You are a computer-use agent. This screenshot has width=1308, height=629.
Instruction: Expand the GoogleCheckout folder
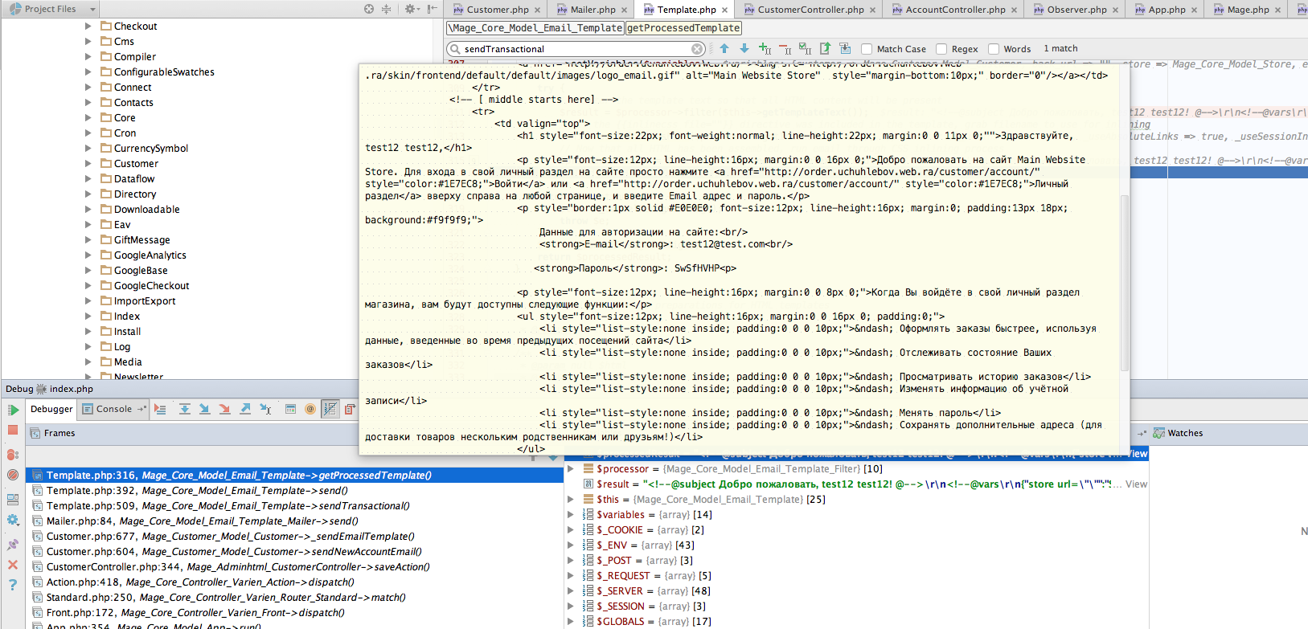[x=88, y=286]
